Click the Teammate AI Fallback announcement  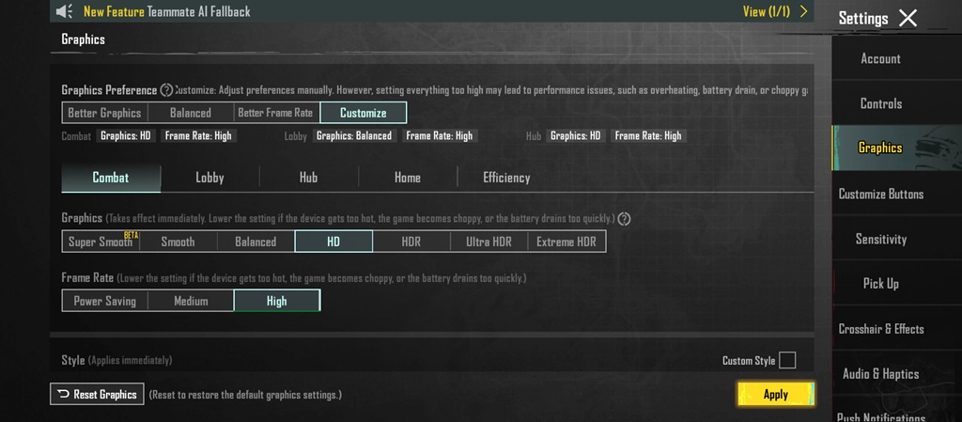click(x=198, y=12)
